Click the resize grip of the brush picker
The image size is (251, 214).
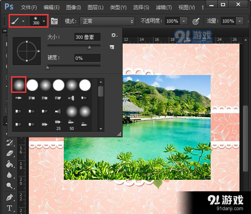119,134
